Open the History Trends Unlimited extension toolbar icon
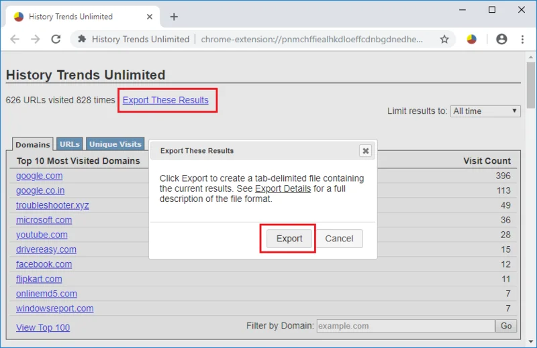This screenshot has width=537, height=348. (471, 40)
